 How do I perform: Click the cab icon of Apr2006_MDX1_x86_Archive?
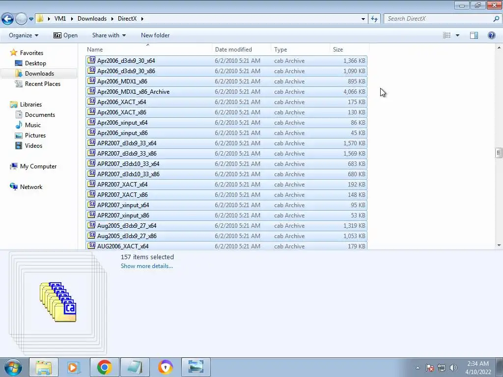92,91
